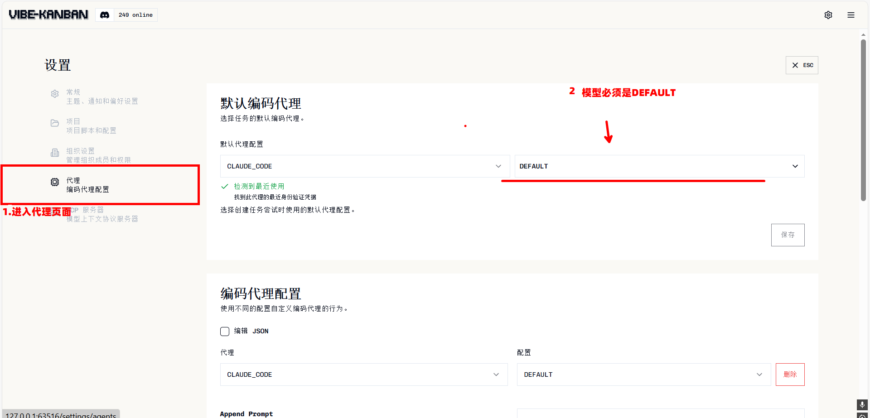Open settings via top-right gear icon
The height and width of the screenshot is (418, 870).
(828, 15)
